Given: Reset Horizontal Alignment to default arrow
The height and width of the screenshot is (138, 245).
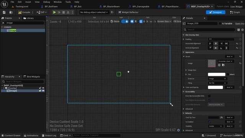Looking at the screenshot, I should (237, 44).
